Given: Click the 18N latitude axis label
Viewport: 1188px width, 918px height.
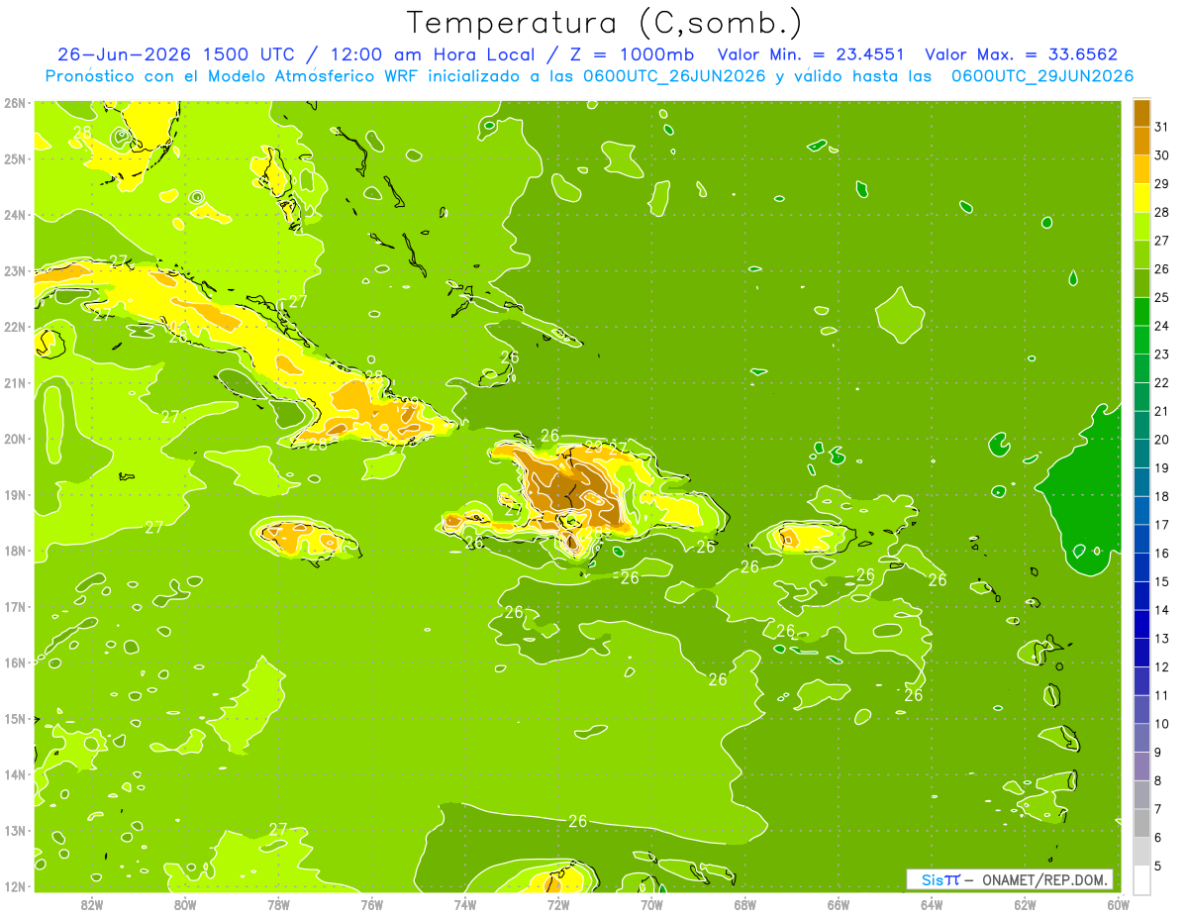Looking at the screenshot, I should coord(15,551).
